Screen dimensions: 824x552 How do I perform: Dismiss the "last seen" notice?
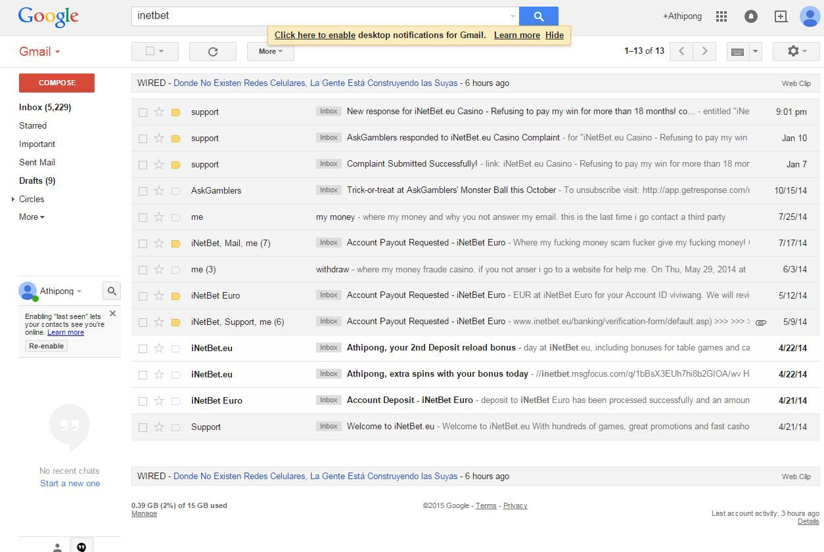point(112,314)
